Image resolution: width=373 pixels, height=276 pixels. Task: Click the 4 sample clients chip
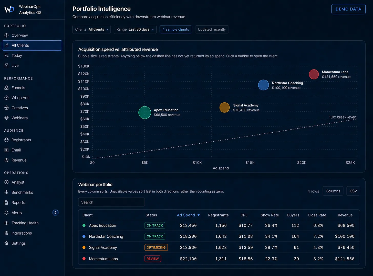[176, 29]
